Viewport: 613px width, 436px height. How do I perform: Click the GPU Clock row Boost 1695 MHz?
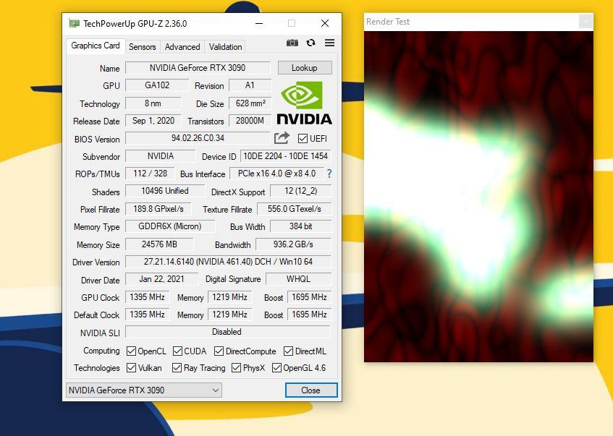(x=309, y=297)
